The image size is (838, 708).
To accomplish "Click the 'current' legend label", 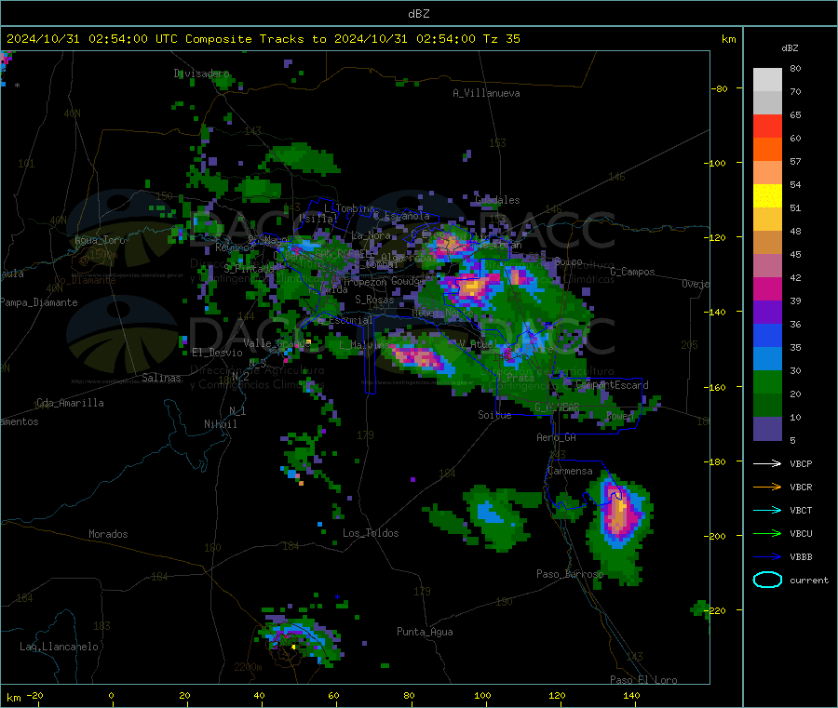I will coord(809,581).
